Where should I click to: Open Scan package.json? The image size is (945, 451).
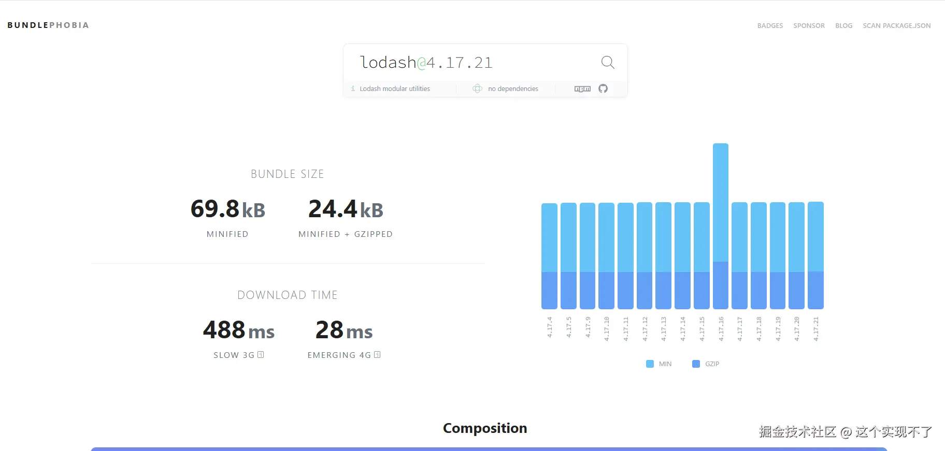tap(896, 25)
